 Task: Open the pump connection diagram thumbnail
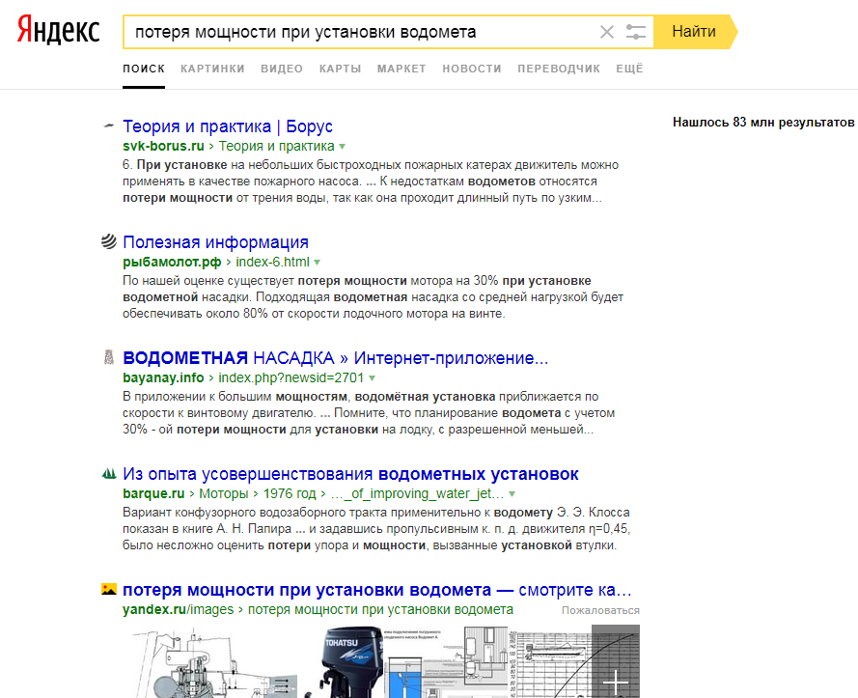coord(446,661)
